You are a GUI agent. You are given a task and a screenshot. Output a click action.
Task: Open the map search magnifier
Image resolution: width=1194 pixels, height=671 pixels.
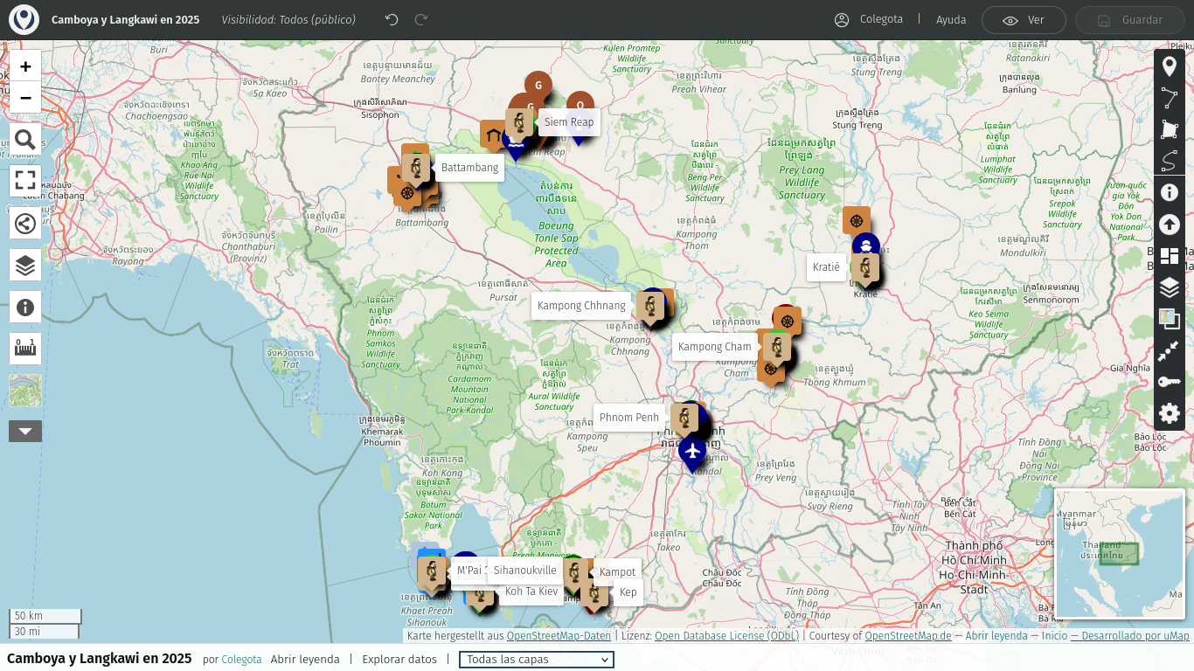click(x=25, y=140)
